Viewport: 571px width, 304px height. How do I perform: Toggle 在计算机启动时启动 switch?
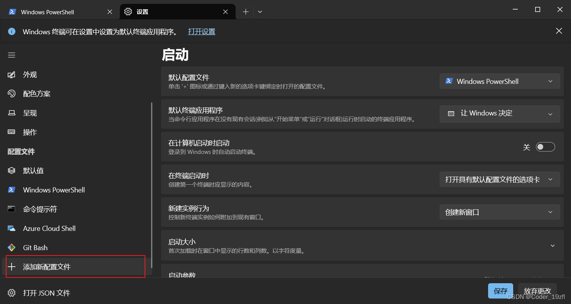tap(545, 147)
